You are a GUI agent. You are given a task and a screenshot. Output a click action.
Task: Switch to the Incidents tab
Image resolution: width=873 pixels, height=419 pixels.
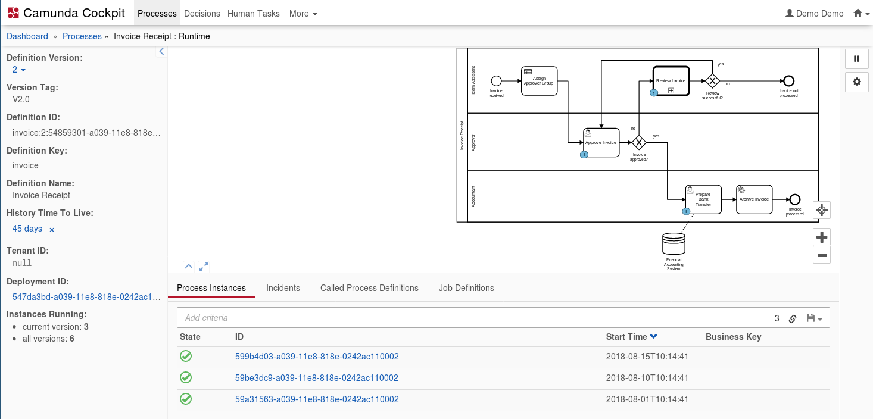click(x=283, y=288)
